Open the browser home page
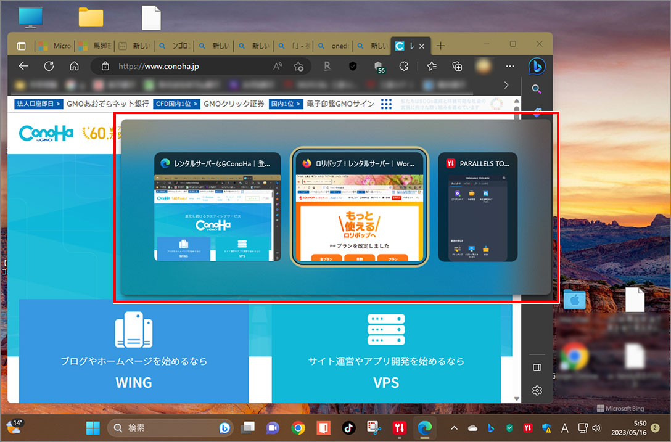The width and height of the screenshot is (671, 442). point(74,67)
